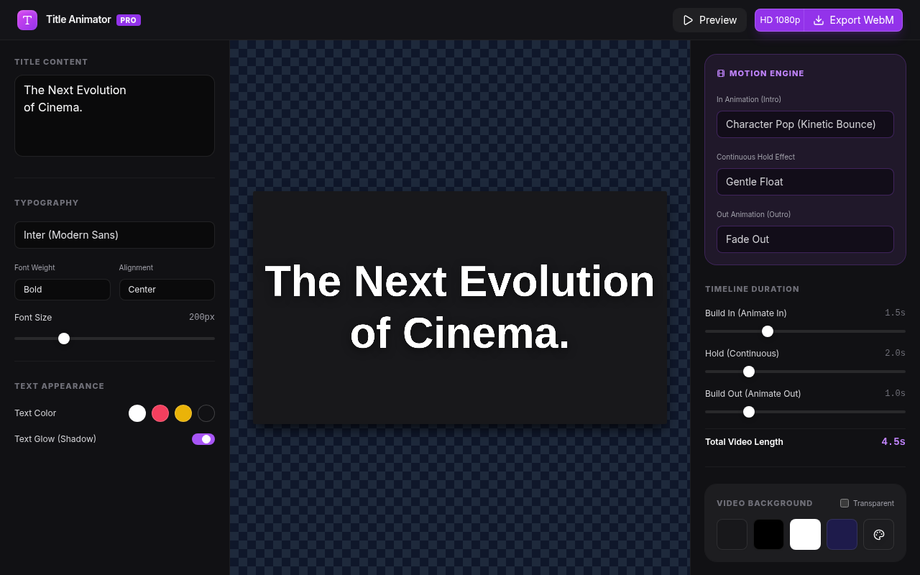Disable the Text Glow (Shadow) toggle
This screenshot has width=920, height=575.
(x=203, y=439)
